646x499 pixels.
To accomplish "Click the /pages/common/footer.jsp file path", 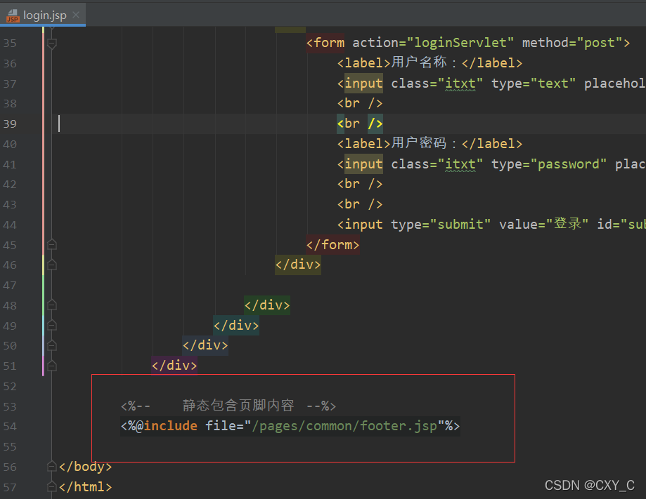I will point(344,426).
